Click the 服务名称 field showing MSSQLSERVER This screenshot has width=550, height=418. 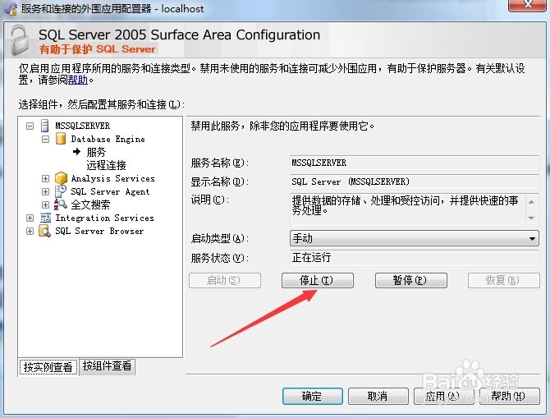click(x=415, y=163)
